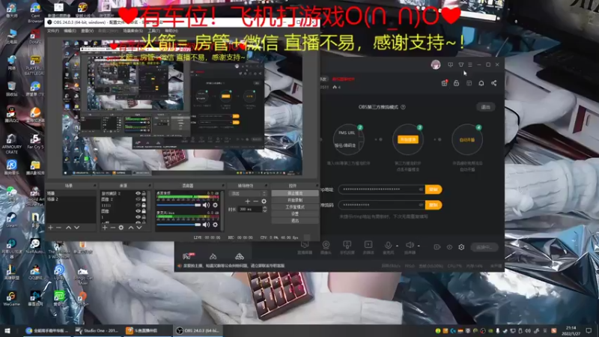Toggle visibility of 图像 2 source
Viewport: 599px width, 337px height.
138,199
